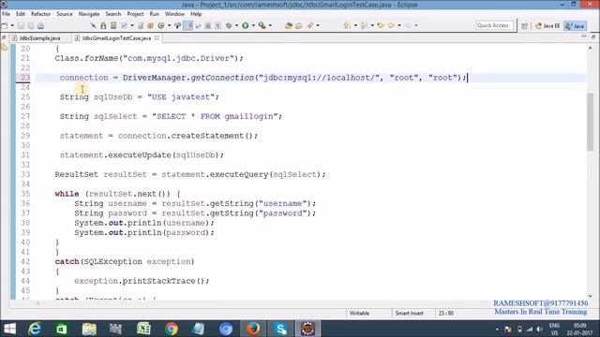This screenshot has height=337, width=600.
Task: Click the External Tools run icon
Action: click(262, 25)
